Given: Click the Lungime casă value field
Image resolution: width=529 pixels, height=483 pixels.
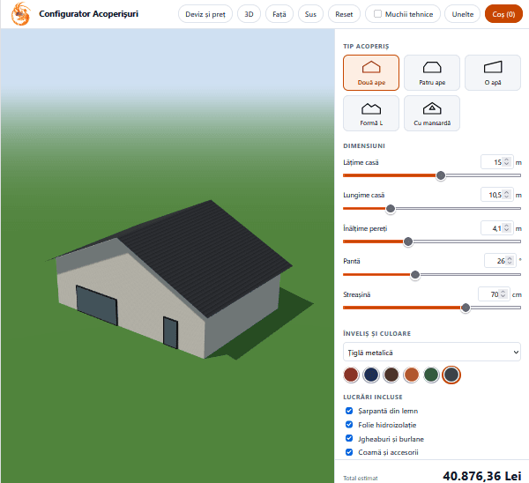Looking at the screenshot, I should [496, 195].
